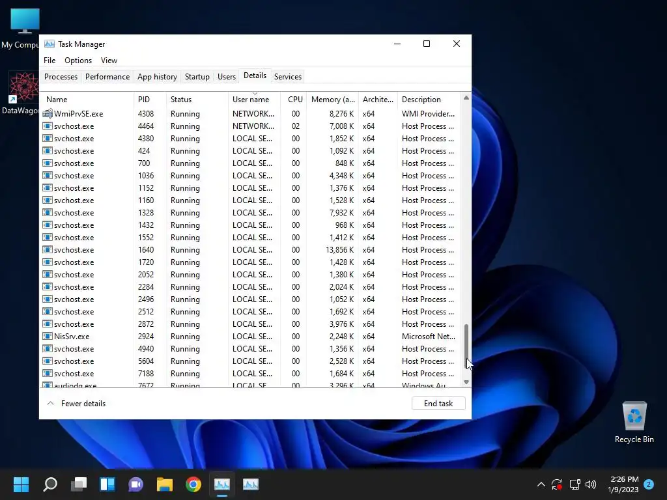The image size is (667, 500).
Task: Sort by the Name column header
Action: click(87, 100)
